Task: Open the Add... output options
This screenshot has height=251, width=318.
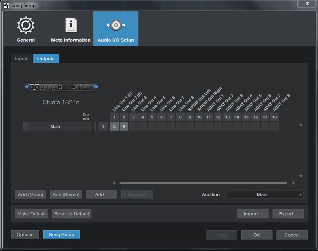Action: (x=102, y=195)
